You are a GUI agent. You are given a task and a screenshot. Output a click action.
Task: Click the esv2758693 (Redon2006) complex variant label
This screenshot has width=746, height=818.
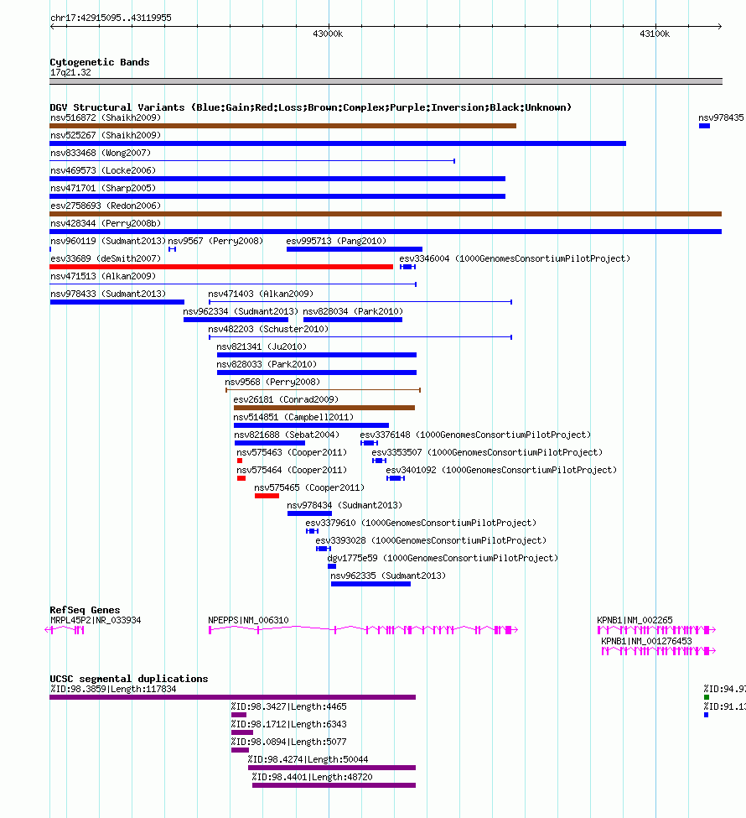pos(106,206)
